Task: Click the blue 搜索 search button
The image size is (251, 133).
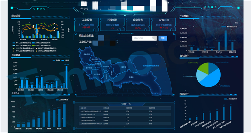Action: [x=163, y=38]
